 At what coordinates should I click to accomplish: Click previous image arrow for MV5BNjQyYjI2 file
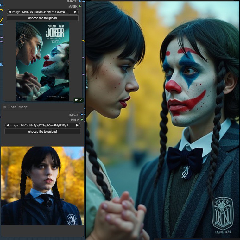(x=8, y=125)
